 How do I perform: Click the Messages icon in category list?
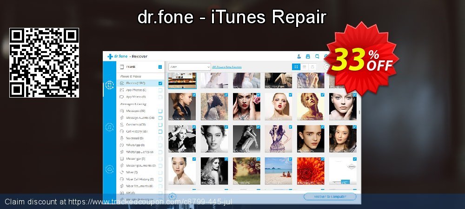[121, 111]
